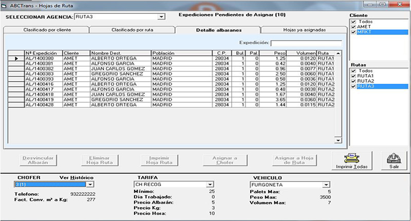Click the Nombre Dest. column header
This screenshot has height=221, width=411.
[x=121, y=53]
